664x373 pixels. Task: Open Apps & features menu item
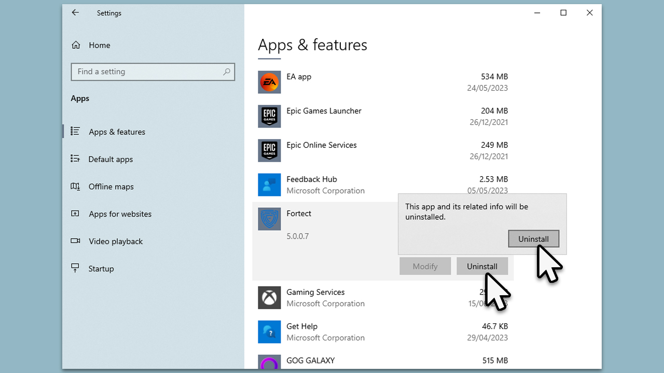tap(117, 132)
